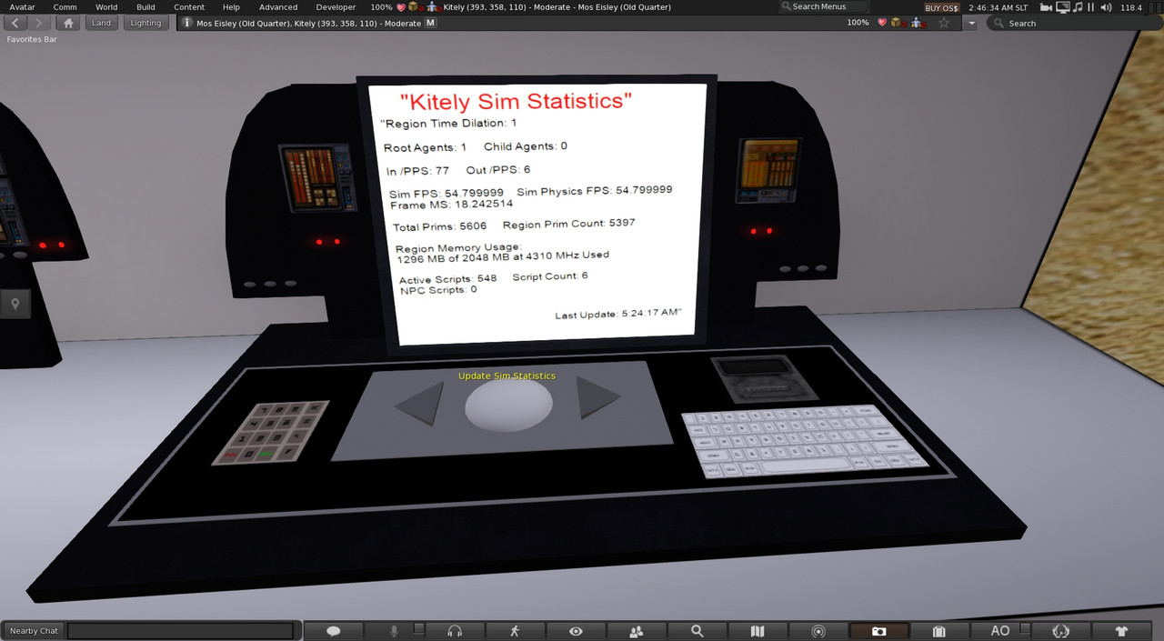Open the Content menu
Viewport: 1164px width, 641px height.
189,7
